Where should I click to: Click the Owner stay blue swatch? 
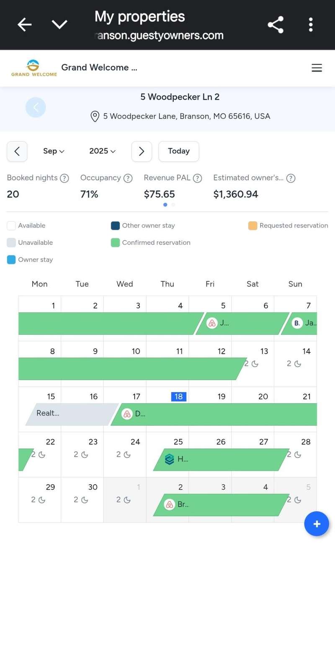point(11,260)
